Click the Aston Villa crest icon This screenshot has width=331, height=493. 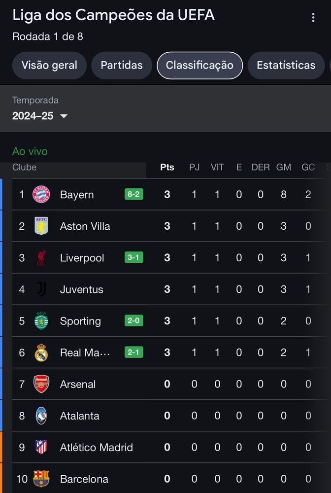[41, 226]
